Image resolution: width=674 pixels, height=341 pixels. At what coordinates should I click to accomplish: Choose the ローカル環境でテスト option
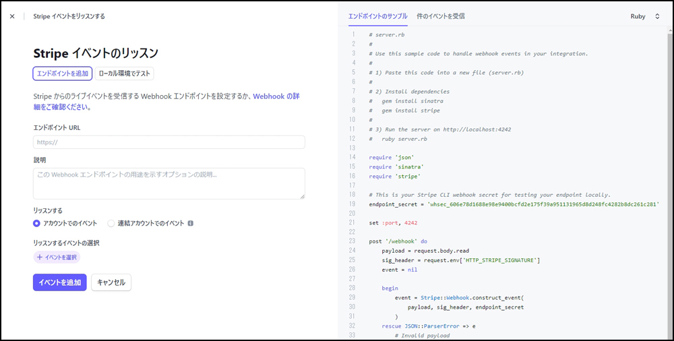pos(124,73)
